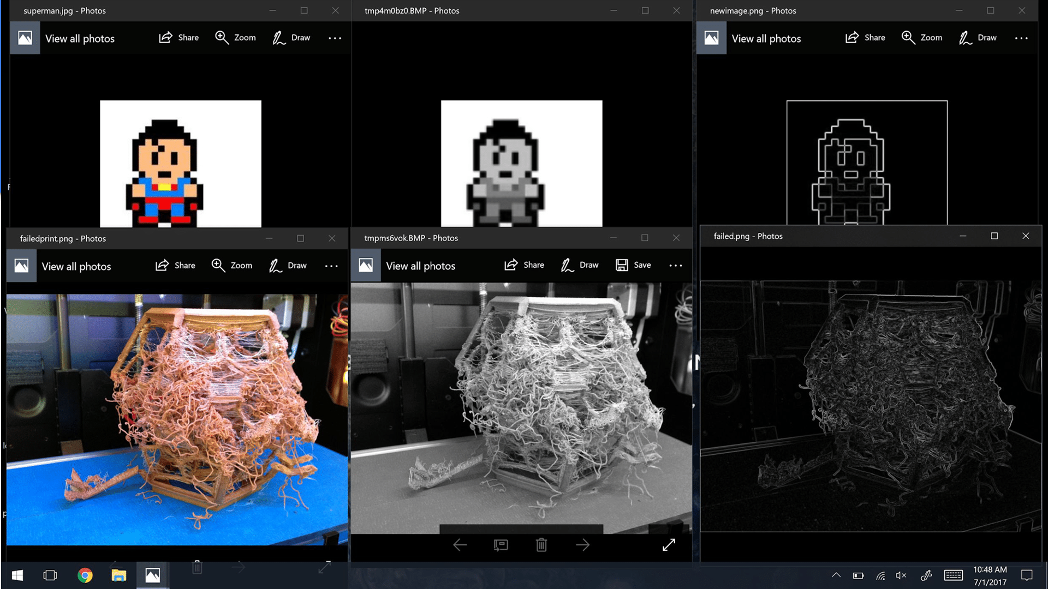Select Draw in tmpms6vok.BMP window
This screenshot has width=1048, height=589.
coord(580,265)
